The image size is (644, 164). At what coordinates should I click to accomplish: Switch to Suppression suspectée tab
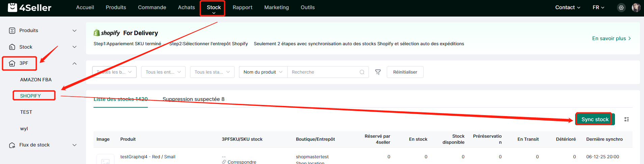193,99
